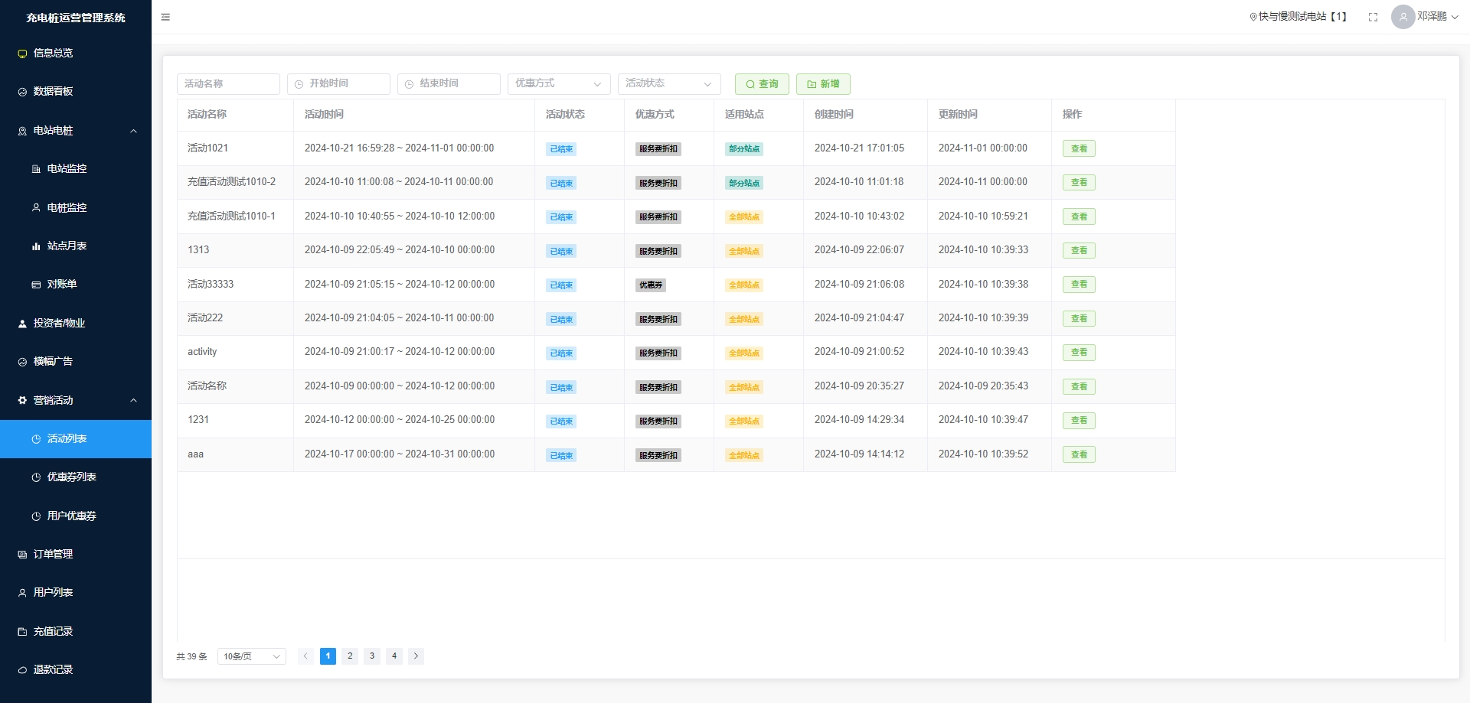Click the 优惠券 tag in 活动33333 row
This screenshot has width=1470, height=703.
coord(651,285)
